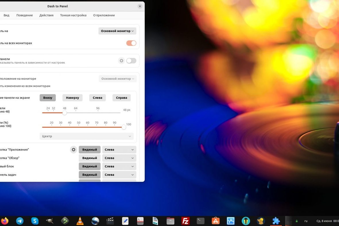Select Наверху panel position

pos(72,98)
